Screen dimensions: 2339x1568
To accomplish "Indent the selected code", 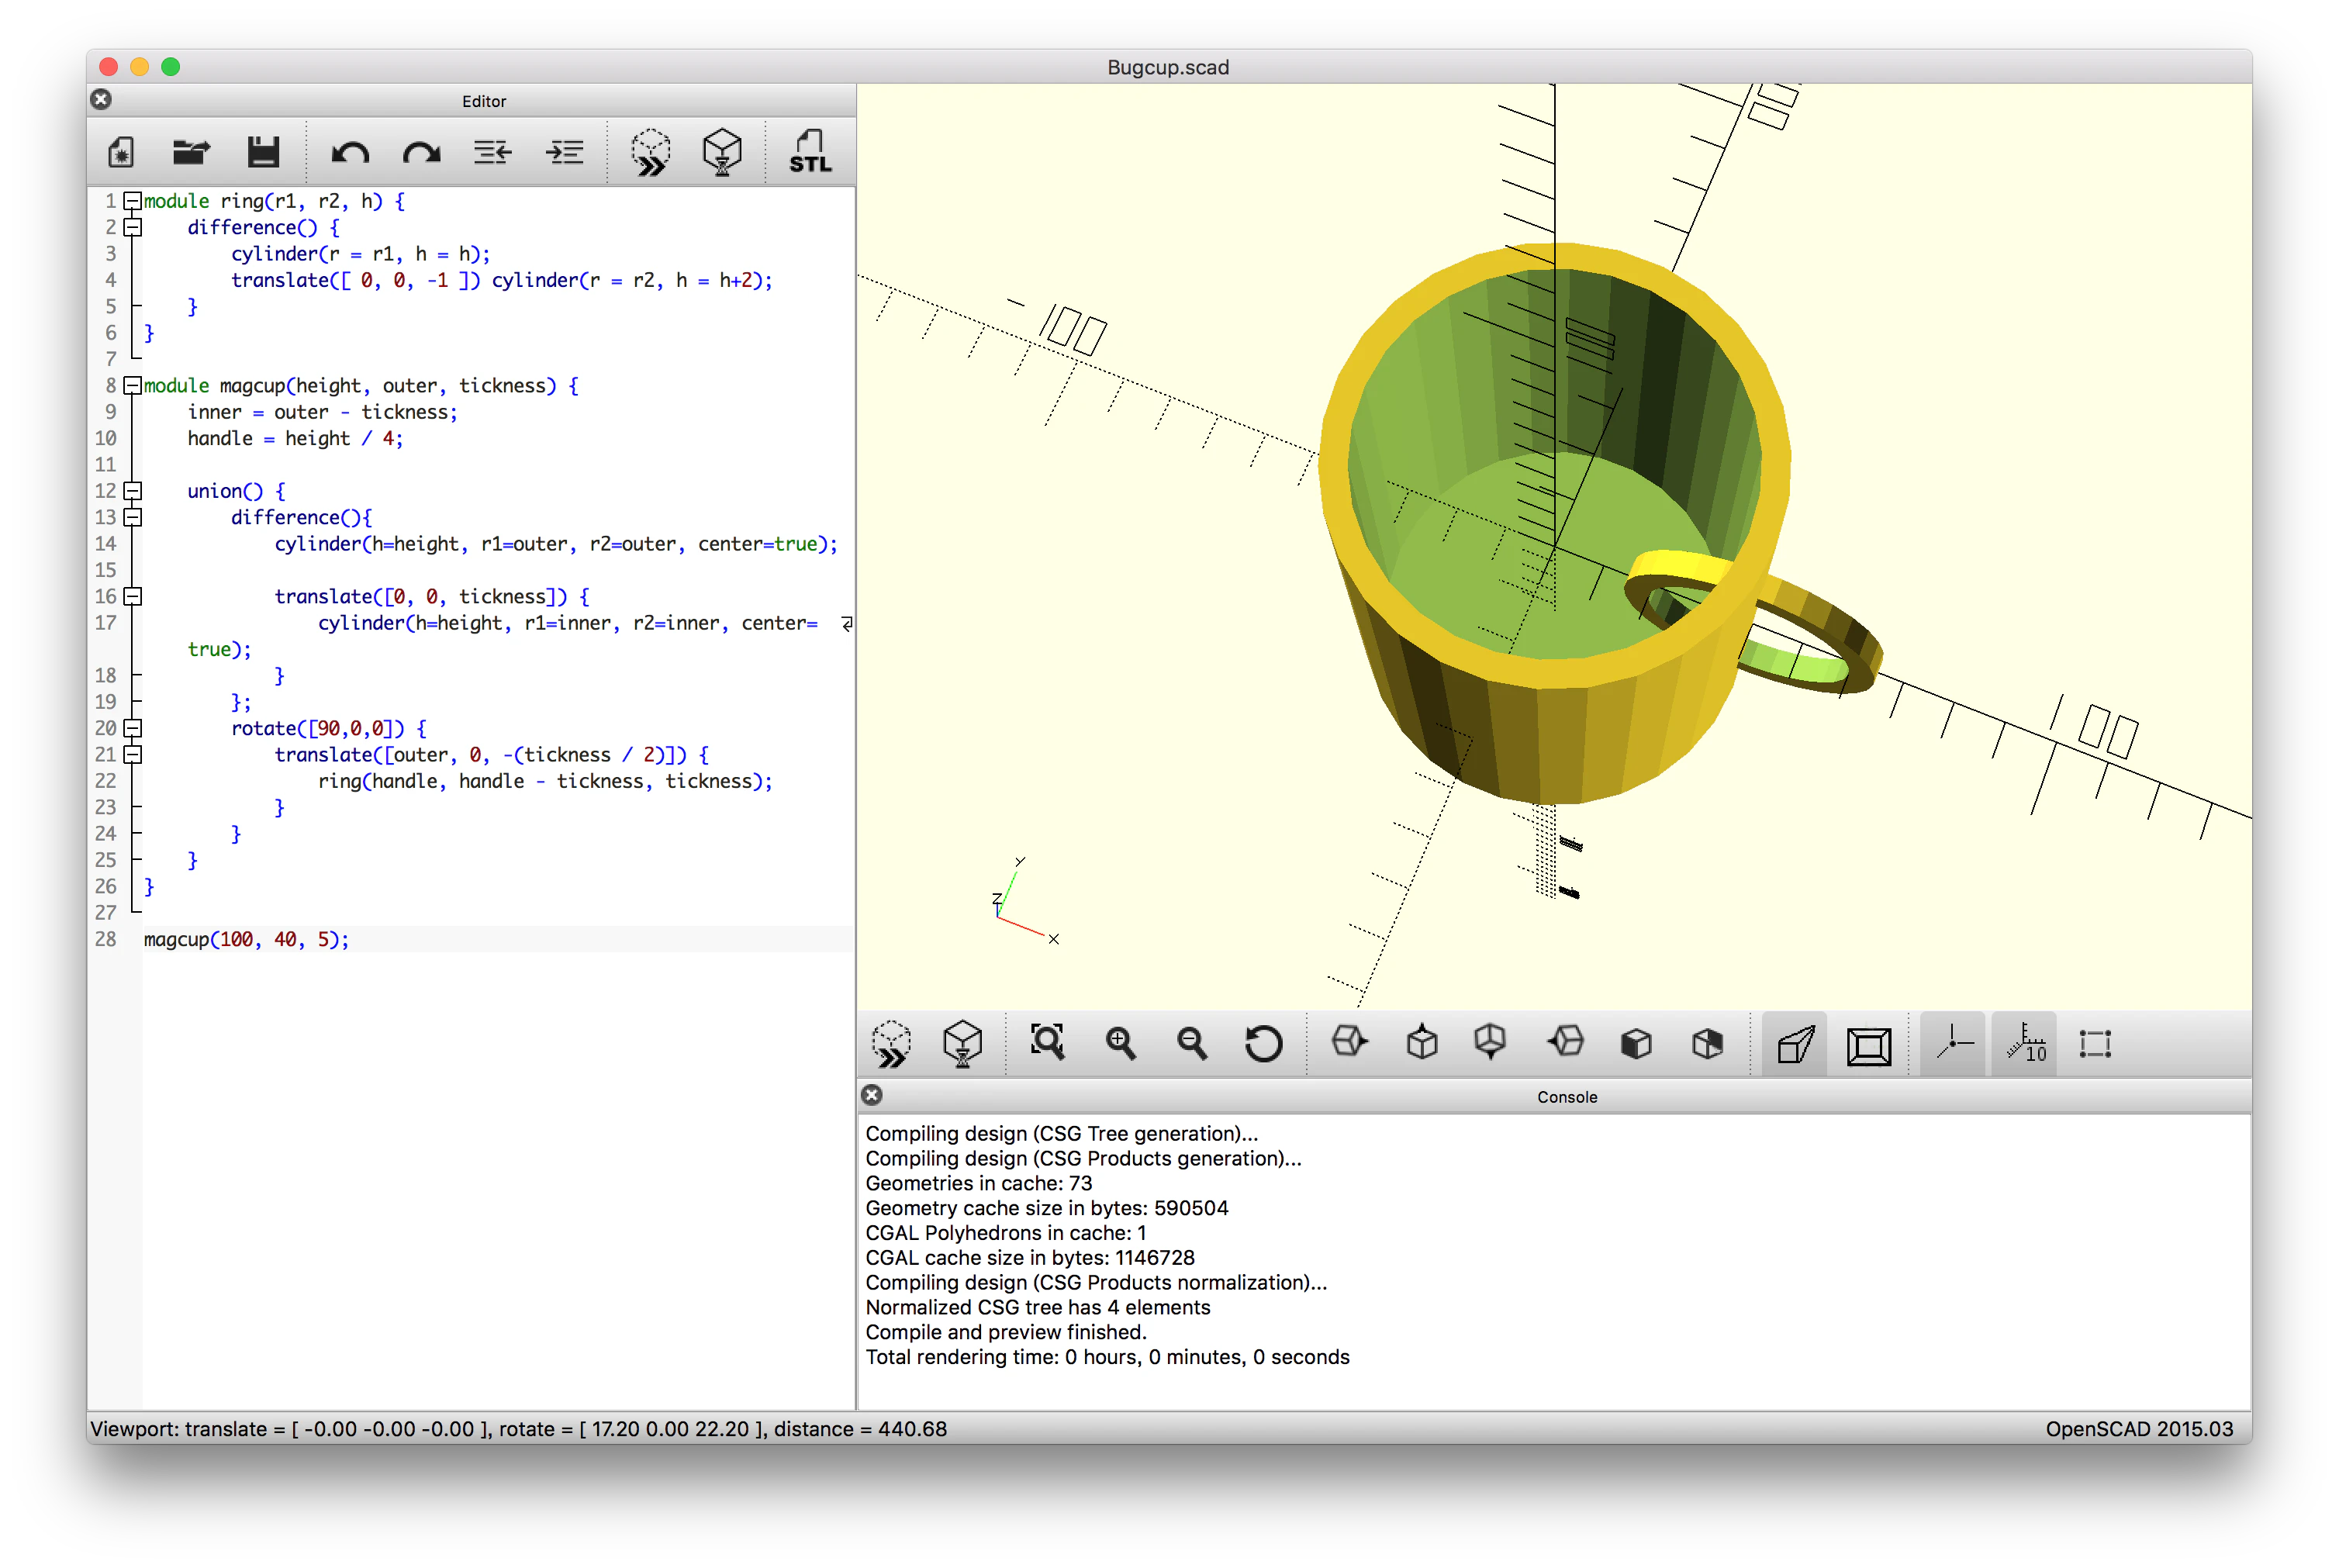I will coord(565,152).
